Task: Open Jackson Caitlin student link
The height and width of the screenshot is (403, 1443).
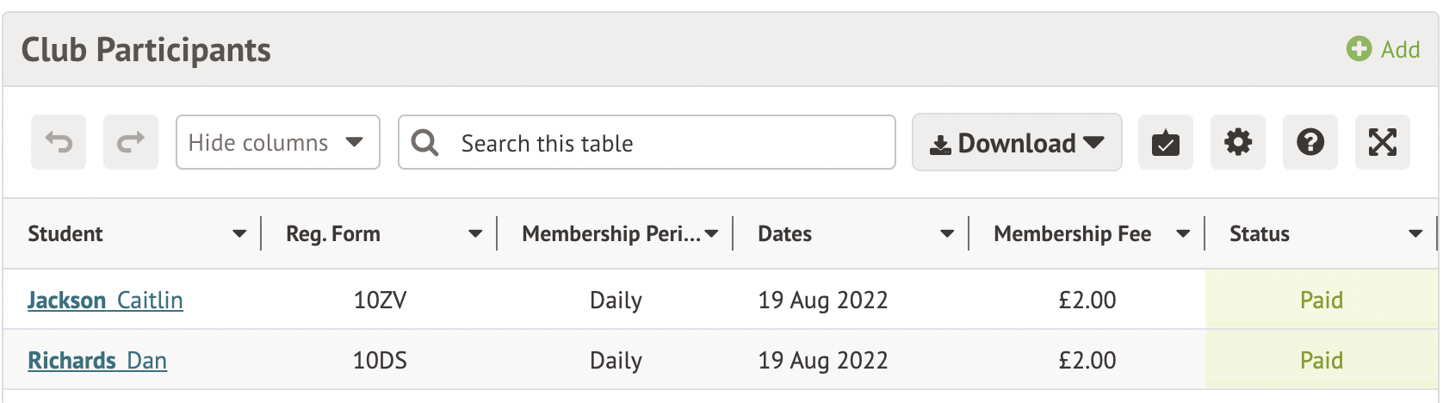Action: pos(105,300)
